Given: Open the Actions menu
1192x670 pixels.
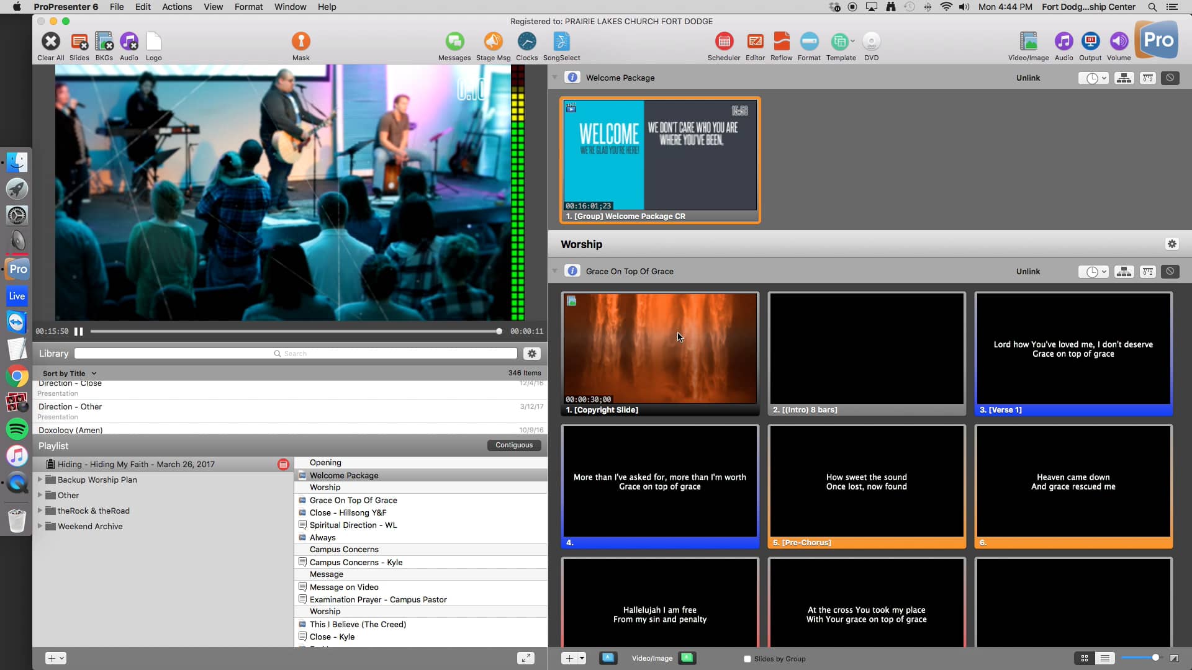Looking at the screenshot, I should [177, 7].
